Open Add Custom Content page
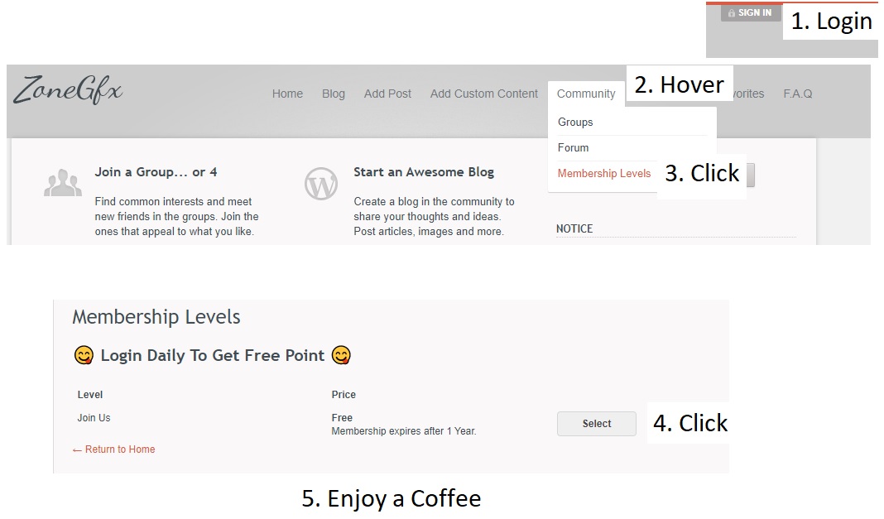The image size is (884, 519). (483, 94)
